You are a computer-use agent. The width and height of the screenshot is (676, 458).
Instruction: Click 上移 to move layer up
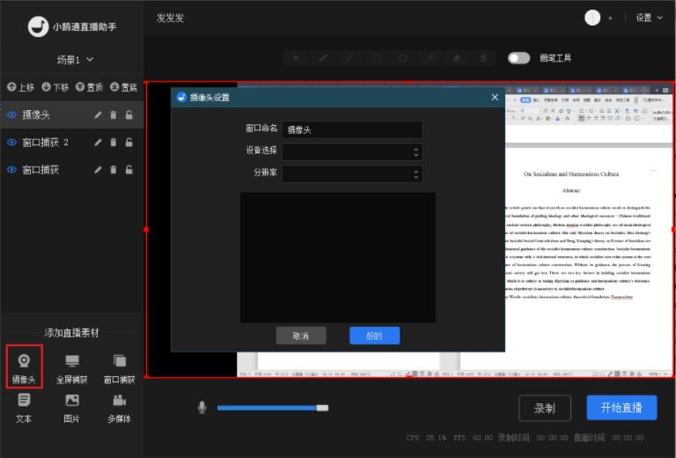(20, 87)
